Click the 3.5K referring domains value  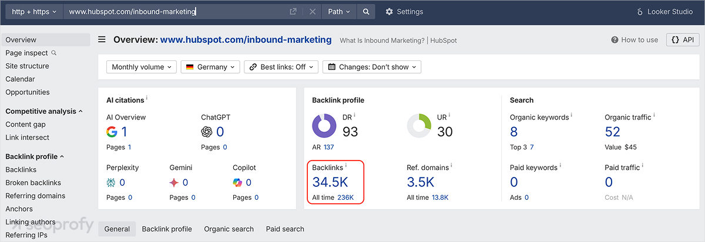click(421, 182)
